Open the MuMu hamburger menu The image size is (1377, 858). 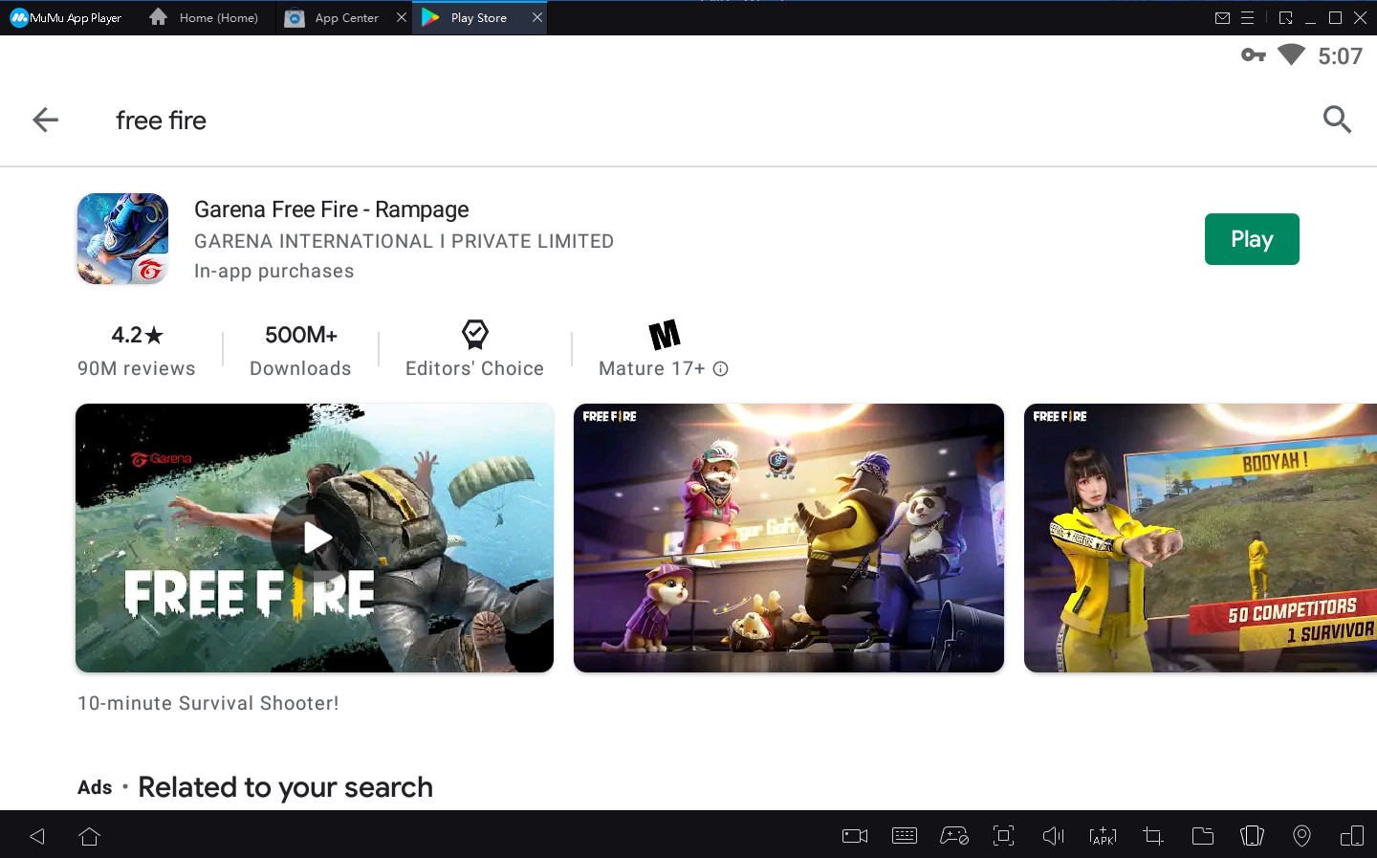pyautogui.click(x=1248, y=17)
